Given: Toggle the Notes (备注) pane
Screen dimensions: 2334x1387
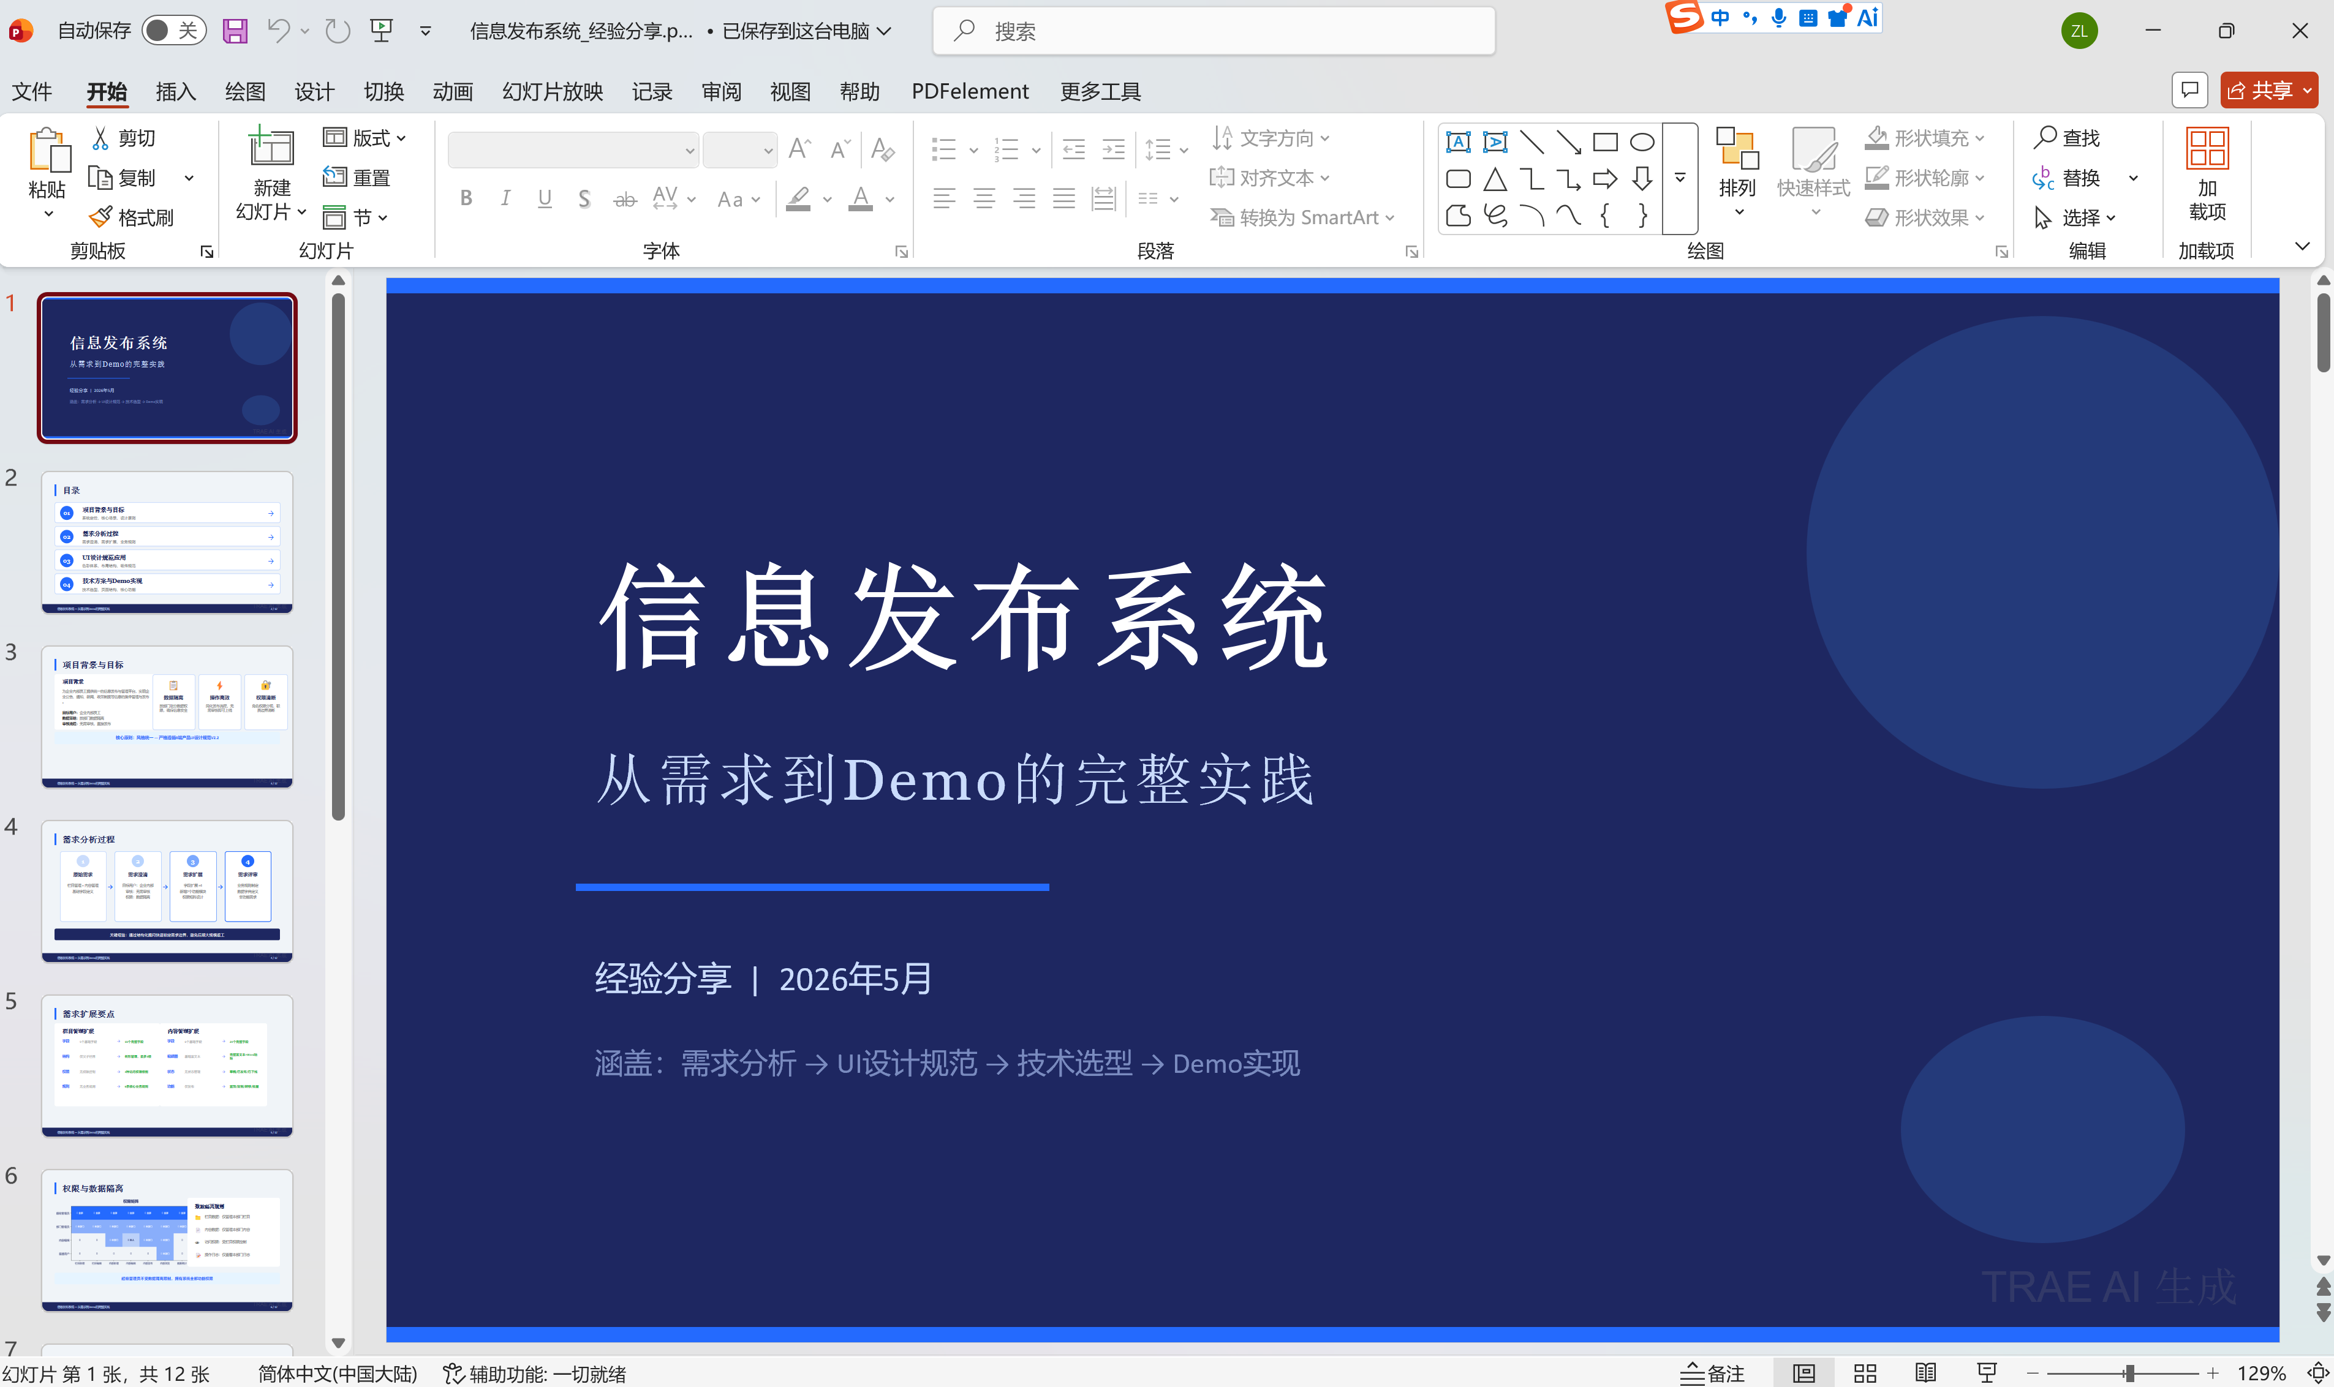Looking at the screenshot, I should tap(1712, 1373).
